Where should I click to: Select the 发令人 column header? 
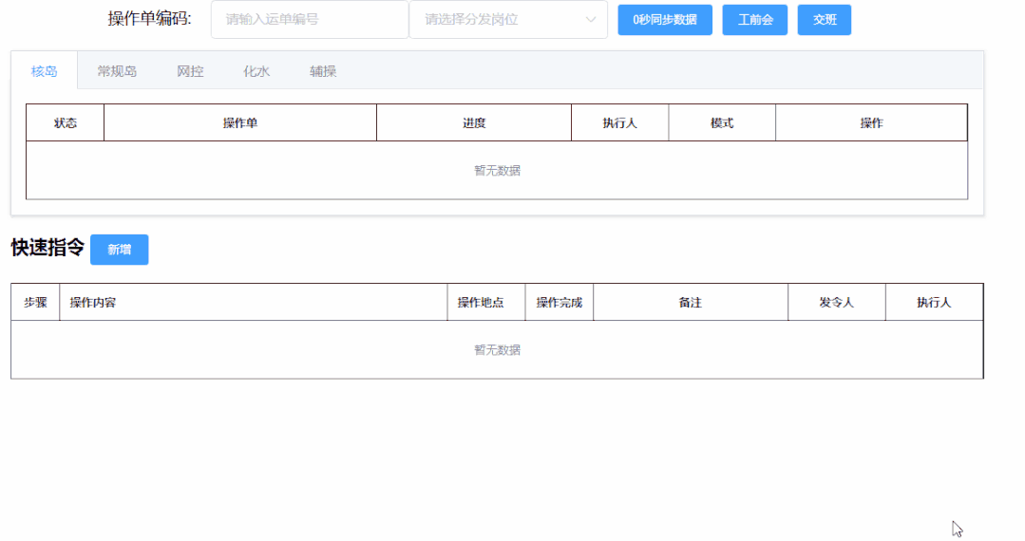click(836, 303)
